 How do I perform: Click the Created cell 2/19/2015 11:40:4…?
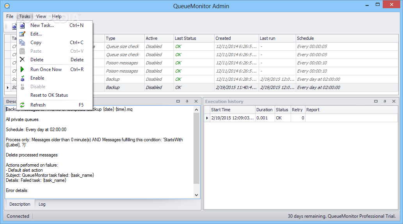click(x=236, y=87)
